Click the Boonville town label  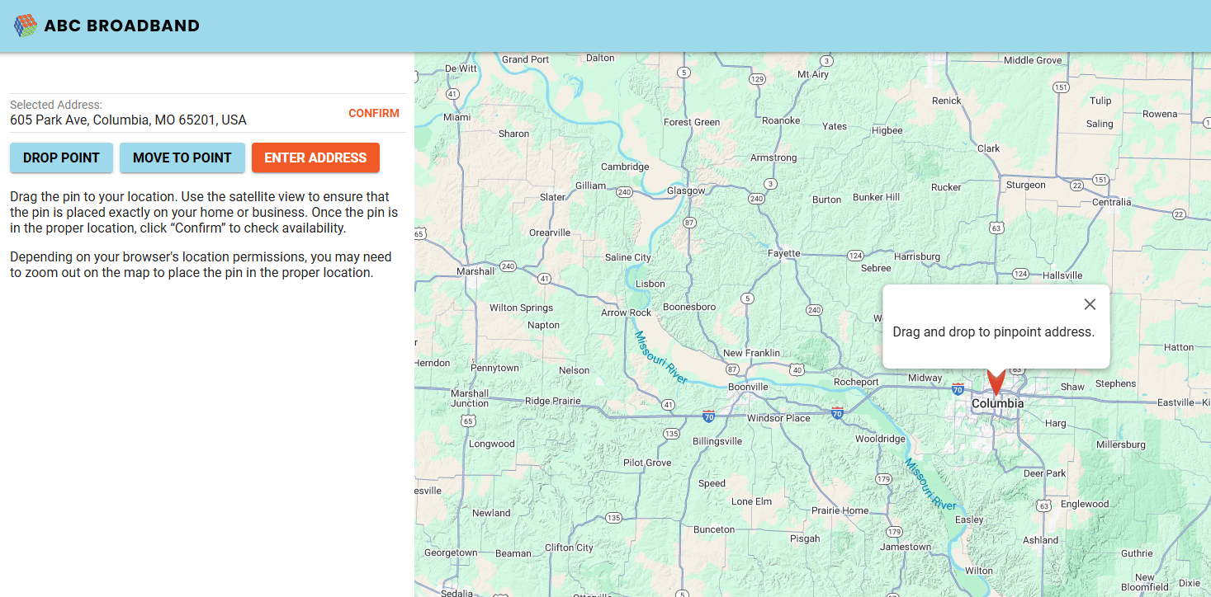coord(748,387)
